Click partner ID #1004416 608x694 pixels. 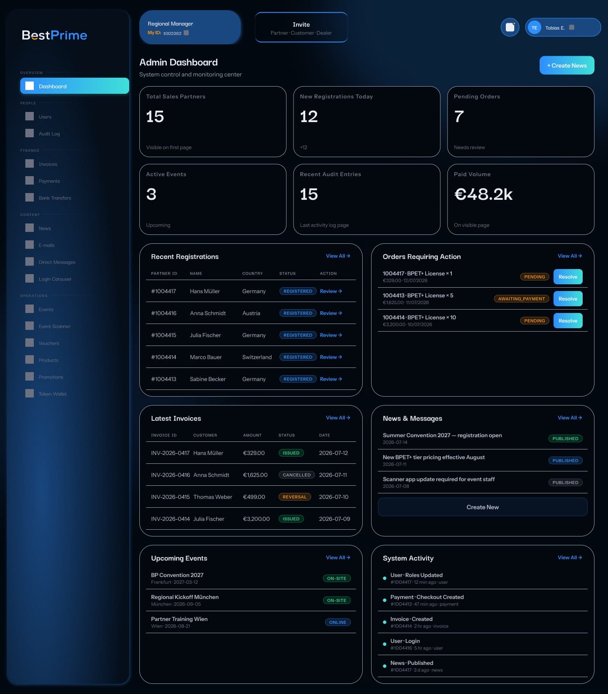coord(164,313)
